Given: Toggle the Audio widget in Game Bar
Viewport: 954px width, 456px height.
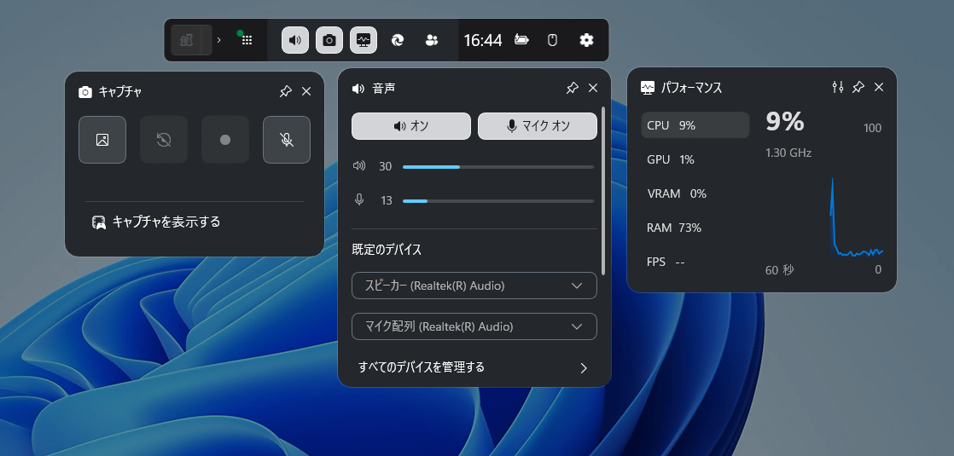Looking at the screenshot, I should pyautogui.click(x=295, y=40).
